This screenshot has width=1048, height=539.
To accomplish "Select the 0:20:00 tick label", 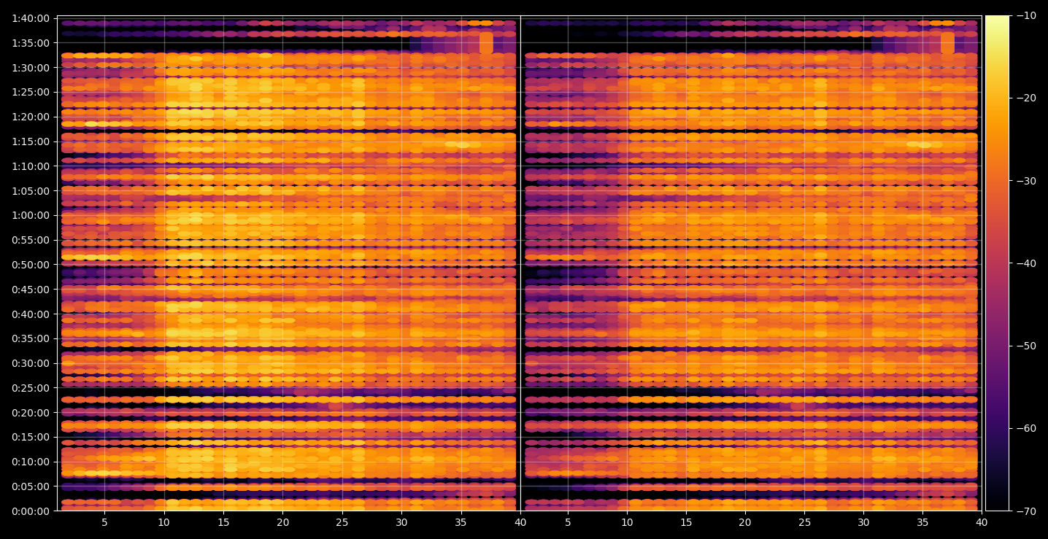I will (x=31, y=412).
